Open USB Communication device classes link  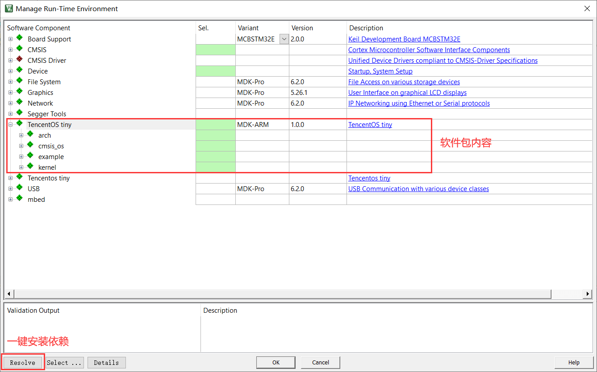point(418,189)
